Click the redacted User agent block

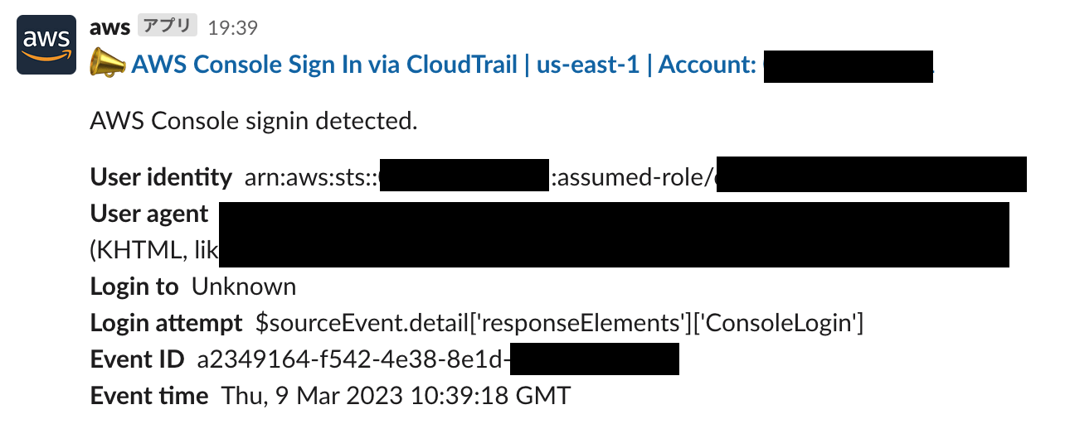[614, 234]
